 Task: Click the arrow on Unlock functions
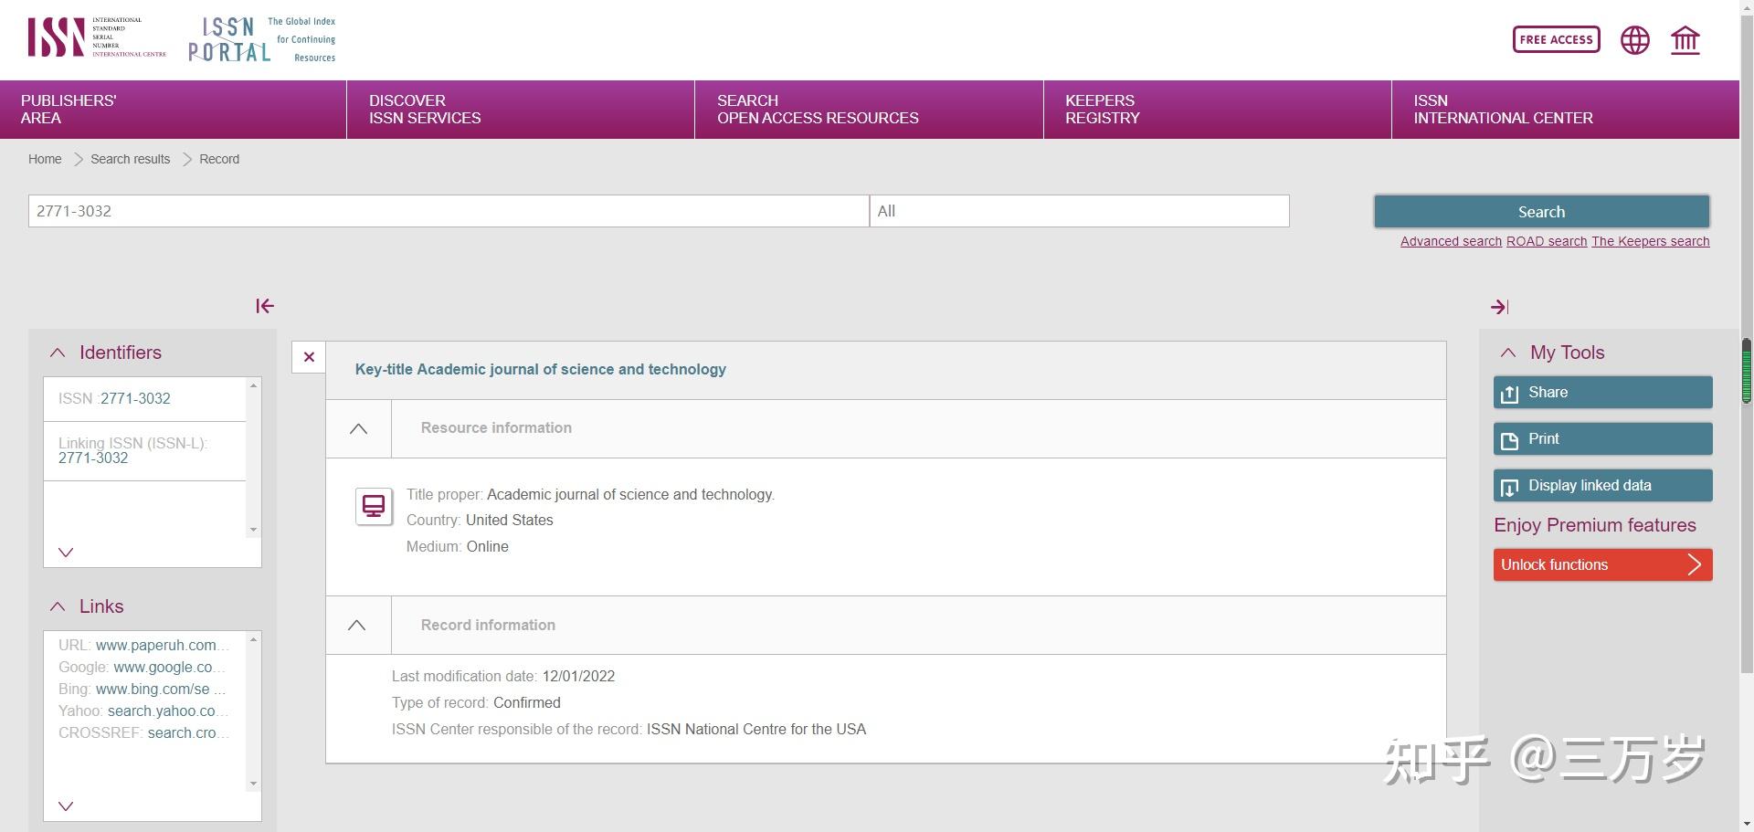(1695, 564)
